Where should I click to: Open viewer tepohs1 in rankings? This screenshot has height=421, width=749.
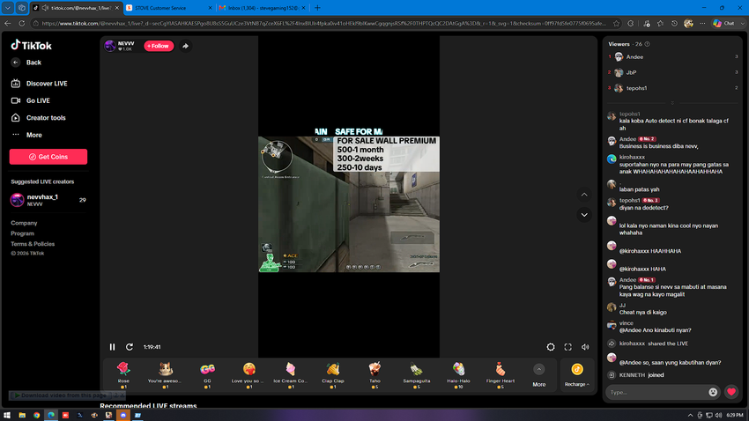(673, 88)
